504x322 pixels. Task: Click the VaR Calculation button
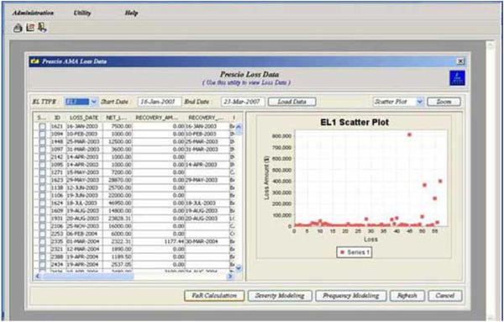[214, 296]
